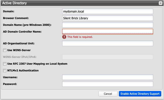Image resolution: width=164 pixels, height=100 pixels.
Task: Click the 'Domain:' label text
Action: pos(9,11)
